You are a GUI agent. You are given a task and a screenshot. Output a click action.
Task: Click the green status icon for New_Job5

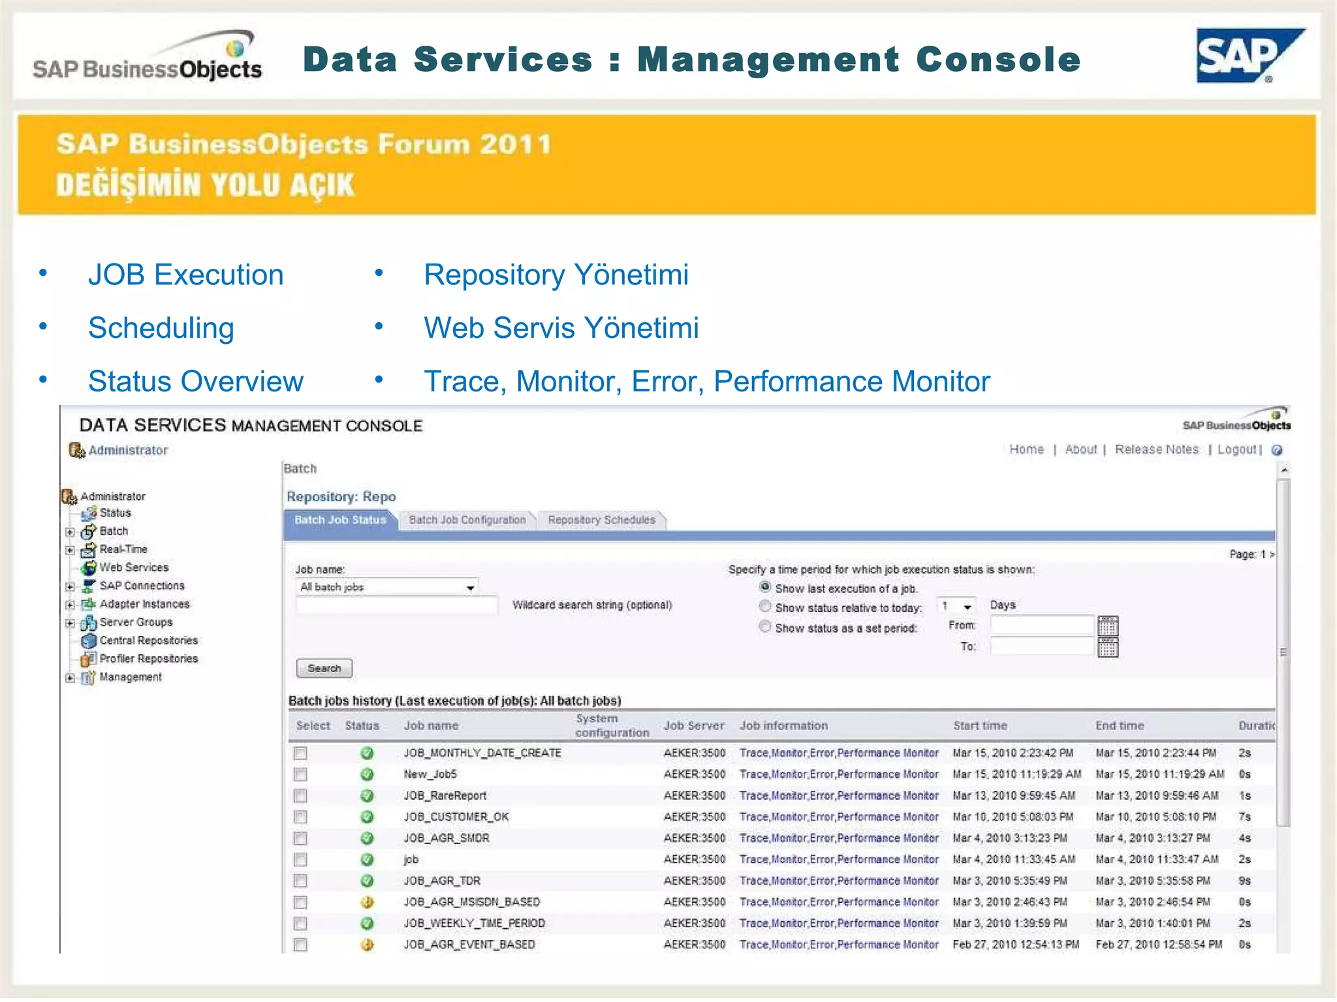[367, 774]
